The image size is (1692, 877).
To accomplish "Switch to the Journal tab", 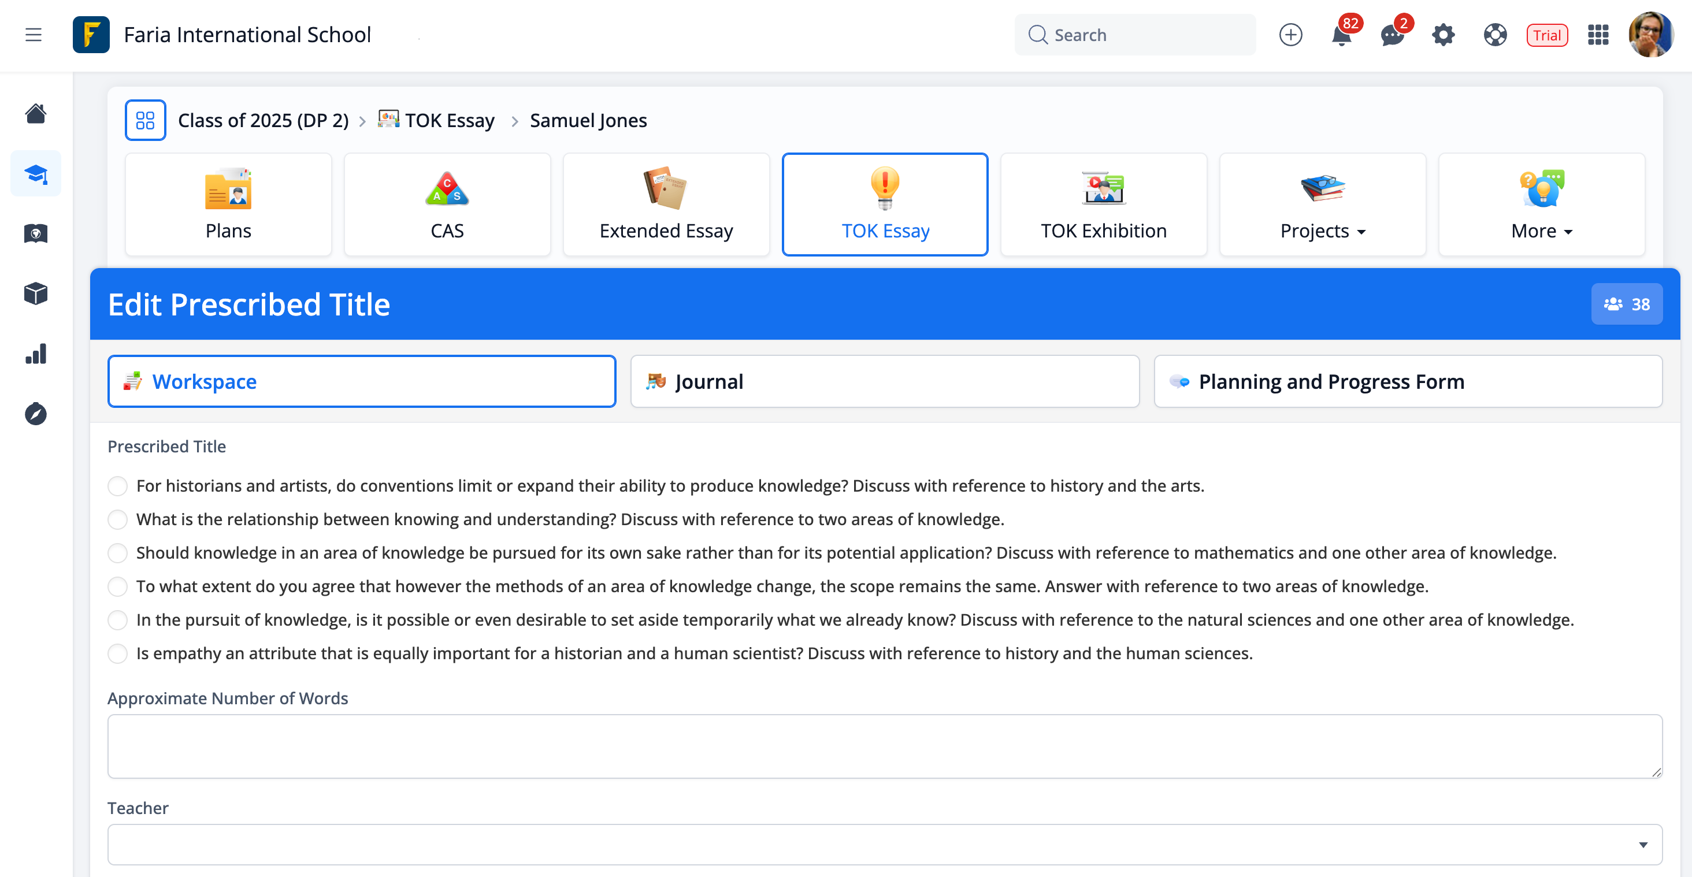I will pos(884,381).
